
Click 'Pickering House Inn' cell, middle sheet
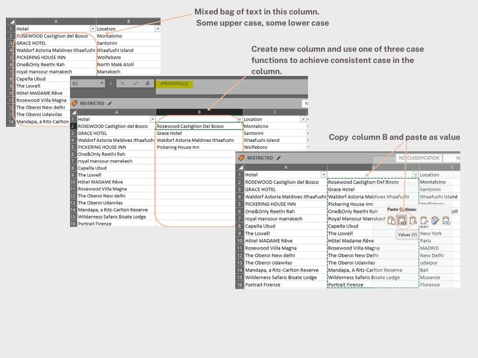click(199, 147)
